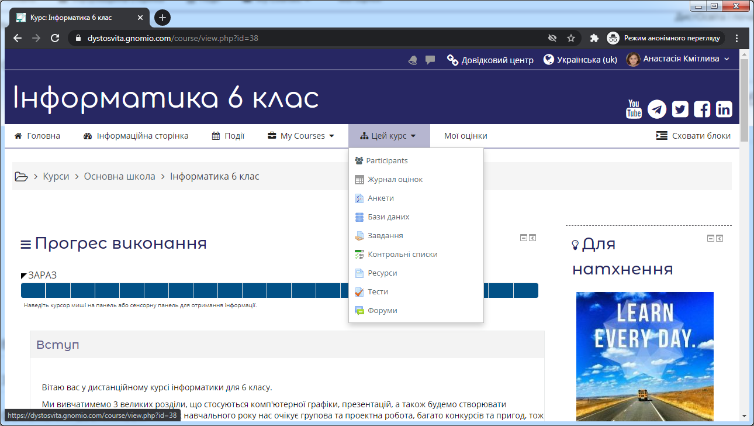
Task: Collapse the Цей курс dropdown
Action: click(389, 136)
